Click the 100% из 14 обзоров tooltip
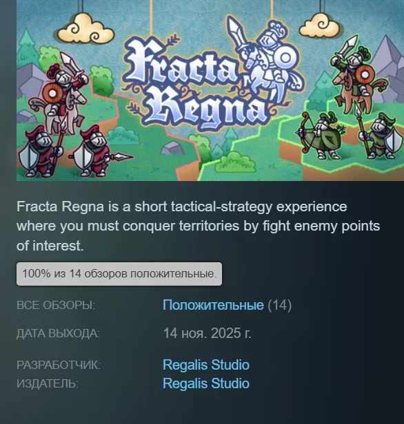 (x=119, y=274)
